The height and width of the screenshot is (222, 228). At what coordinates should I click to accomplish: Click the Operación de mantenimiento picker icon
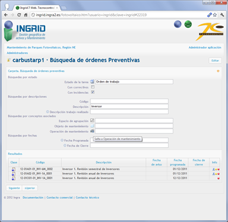coord(92,131)
